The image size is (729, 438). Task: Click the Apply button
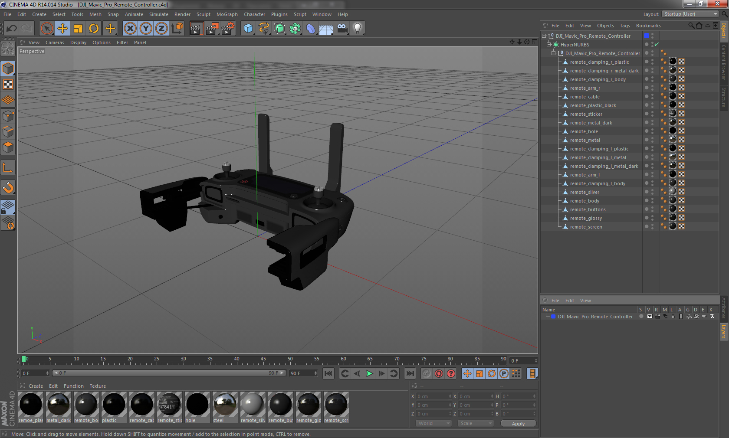[x=518, y=423]
